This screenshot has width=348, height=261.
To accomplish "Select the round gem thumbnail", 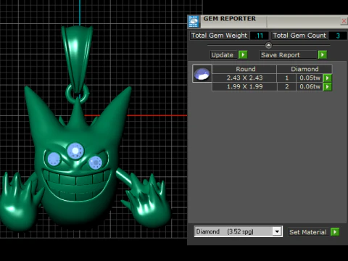I will coord(202,74).
